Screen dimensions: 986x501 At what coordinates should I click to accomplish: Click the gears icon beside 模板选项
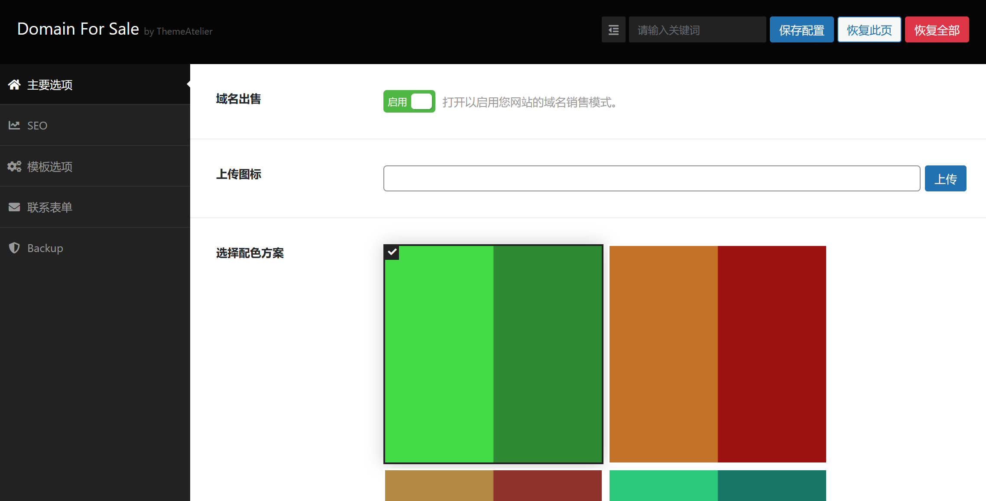pyautogui.click(x=14, y=167)
